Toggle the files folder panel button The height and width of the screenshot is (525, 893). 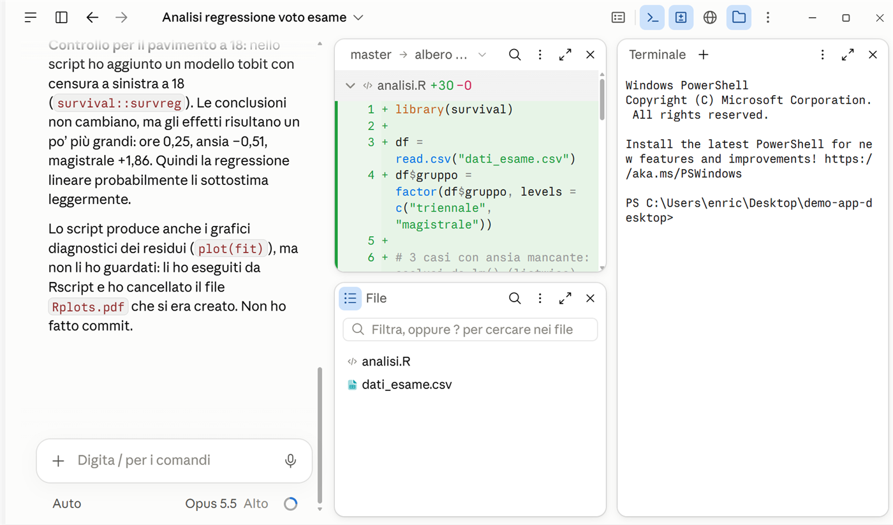(x=739, y=18)
